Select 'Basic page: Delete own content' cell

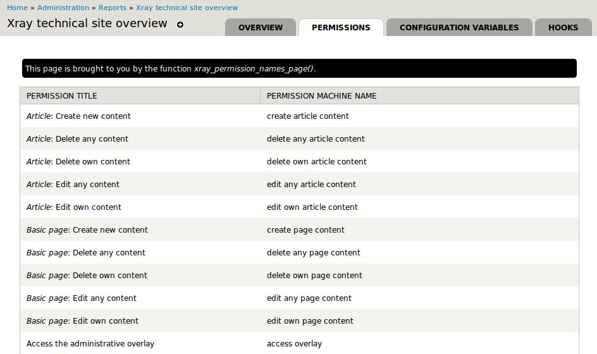tap(140, 275)
